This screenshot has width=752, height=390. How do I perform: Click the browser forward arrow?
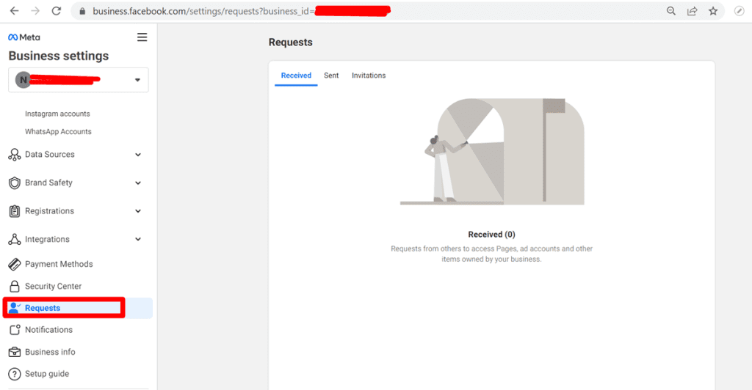pyautogui.click(x=35, y=11)
